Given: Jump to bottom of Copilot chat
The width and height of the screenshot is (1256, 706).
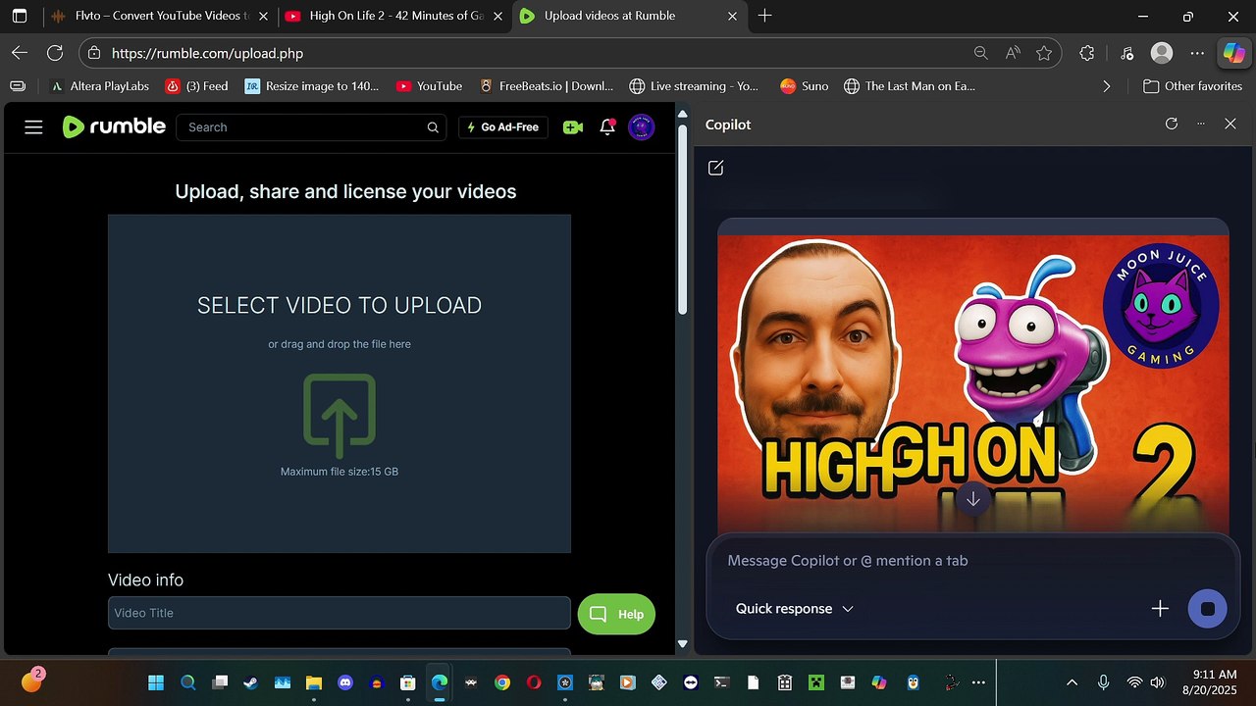Looking at the screenshot, I should [x=972, y=498].
